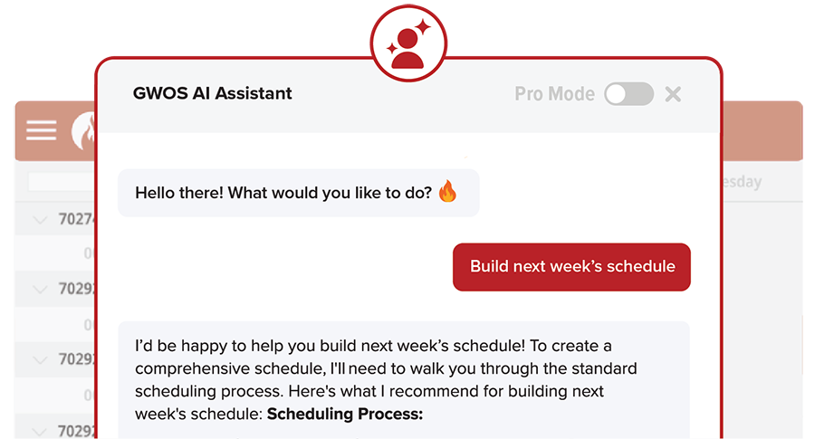Collapse the third row chevron in list
Screen dimensions: 815x439
coord(40,359)
